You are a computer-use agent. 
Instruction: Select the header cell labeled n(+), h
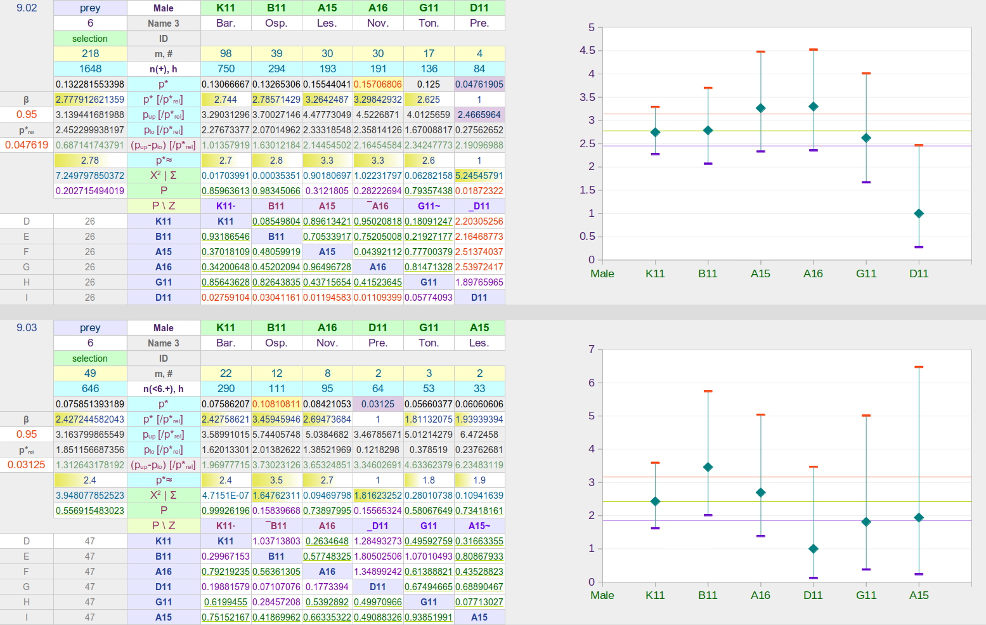click(164, 69)
